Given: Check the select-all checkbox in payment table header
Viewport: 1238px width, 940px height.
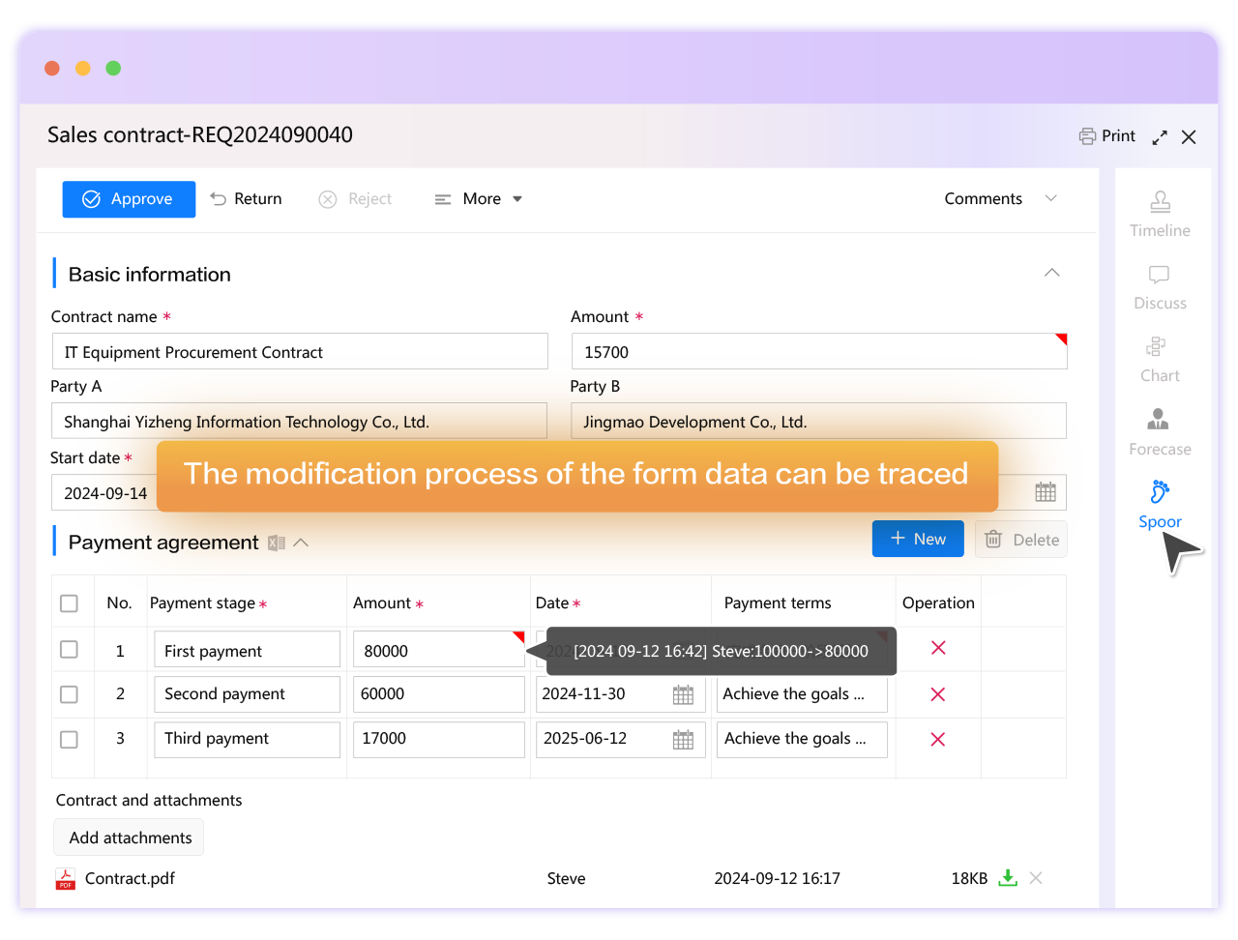Looking at the screenshot, I should (69, 602).
